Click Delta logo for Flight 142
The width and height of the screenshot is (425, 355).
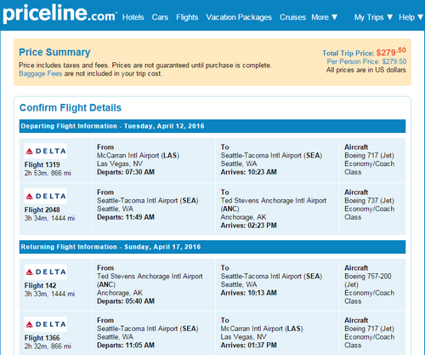[46, 272]
